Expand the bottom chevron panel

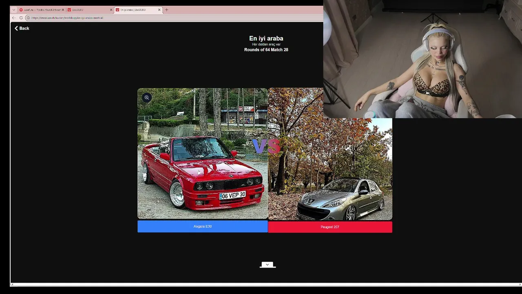268,265
